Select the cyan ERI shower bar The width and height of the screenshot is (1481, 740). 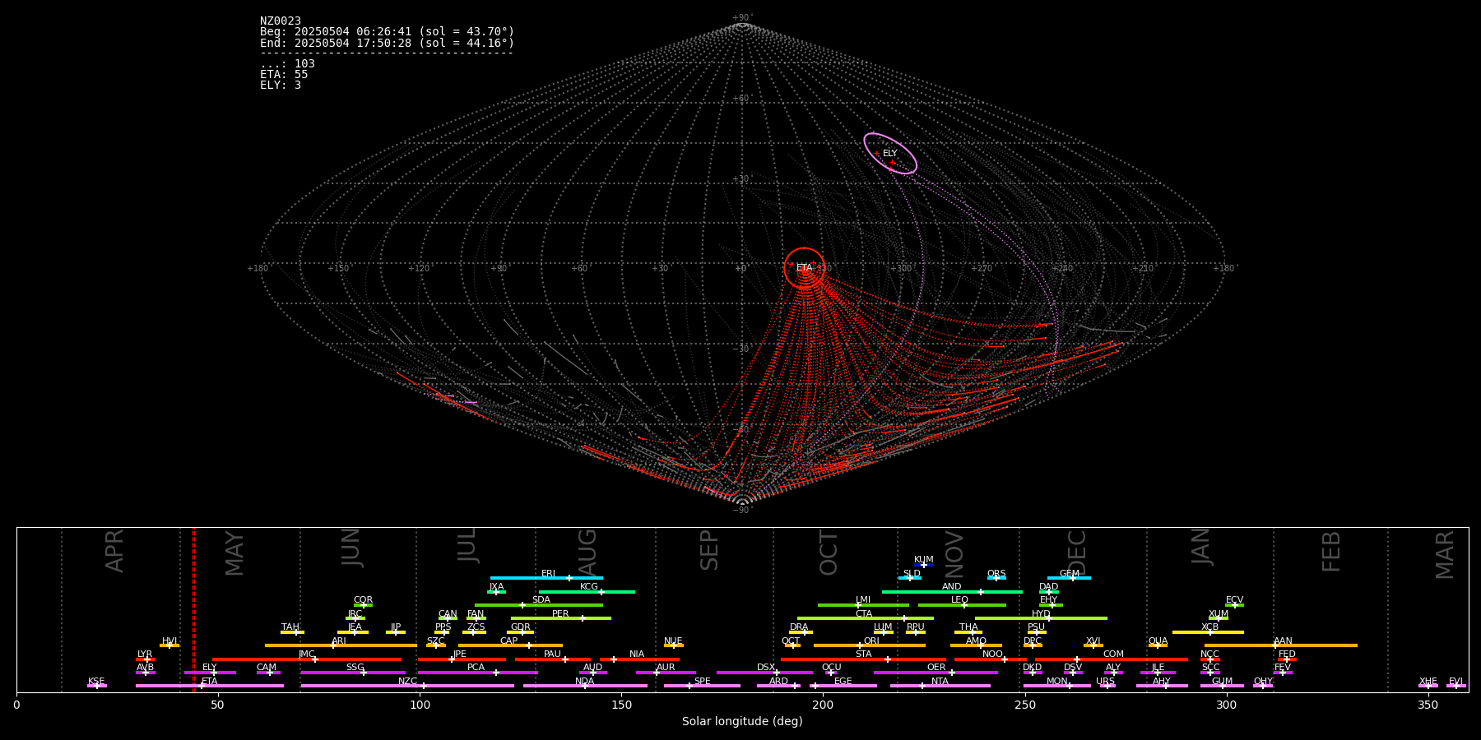click(x=546, y=578)
